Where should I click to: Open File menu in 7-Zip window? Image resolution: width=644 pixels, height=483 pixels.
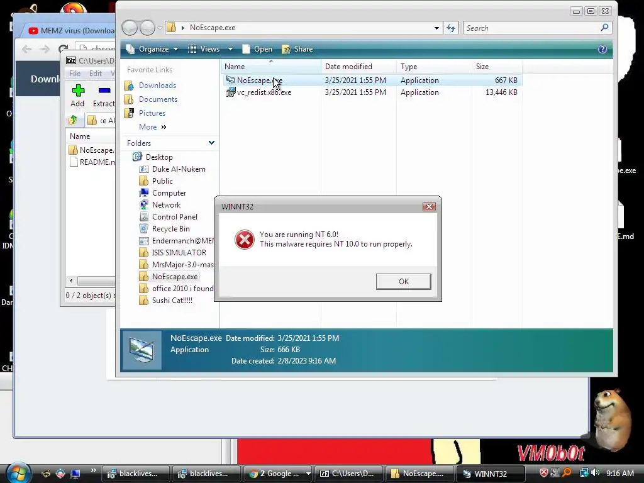point(75,74)
